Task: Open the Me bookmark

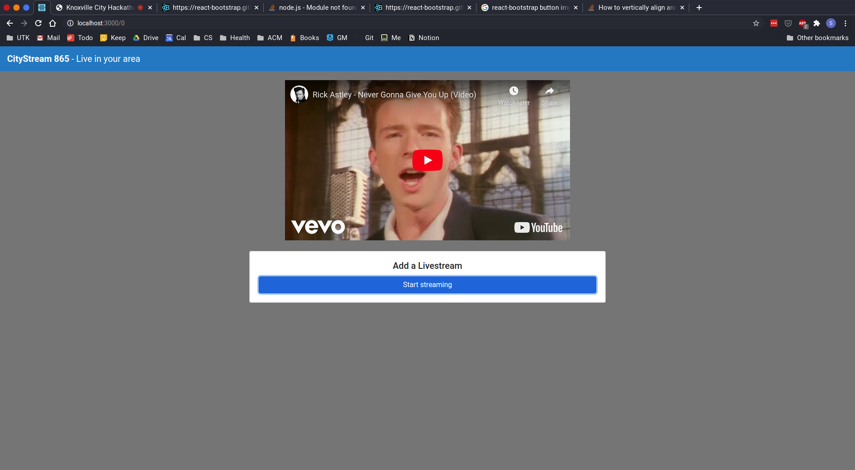Action: (x=391, y=38)
